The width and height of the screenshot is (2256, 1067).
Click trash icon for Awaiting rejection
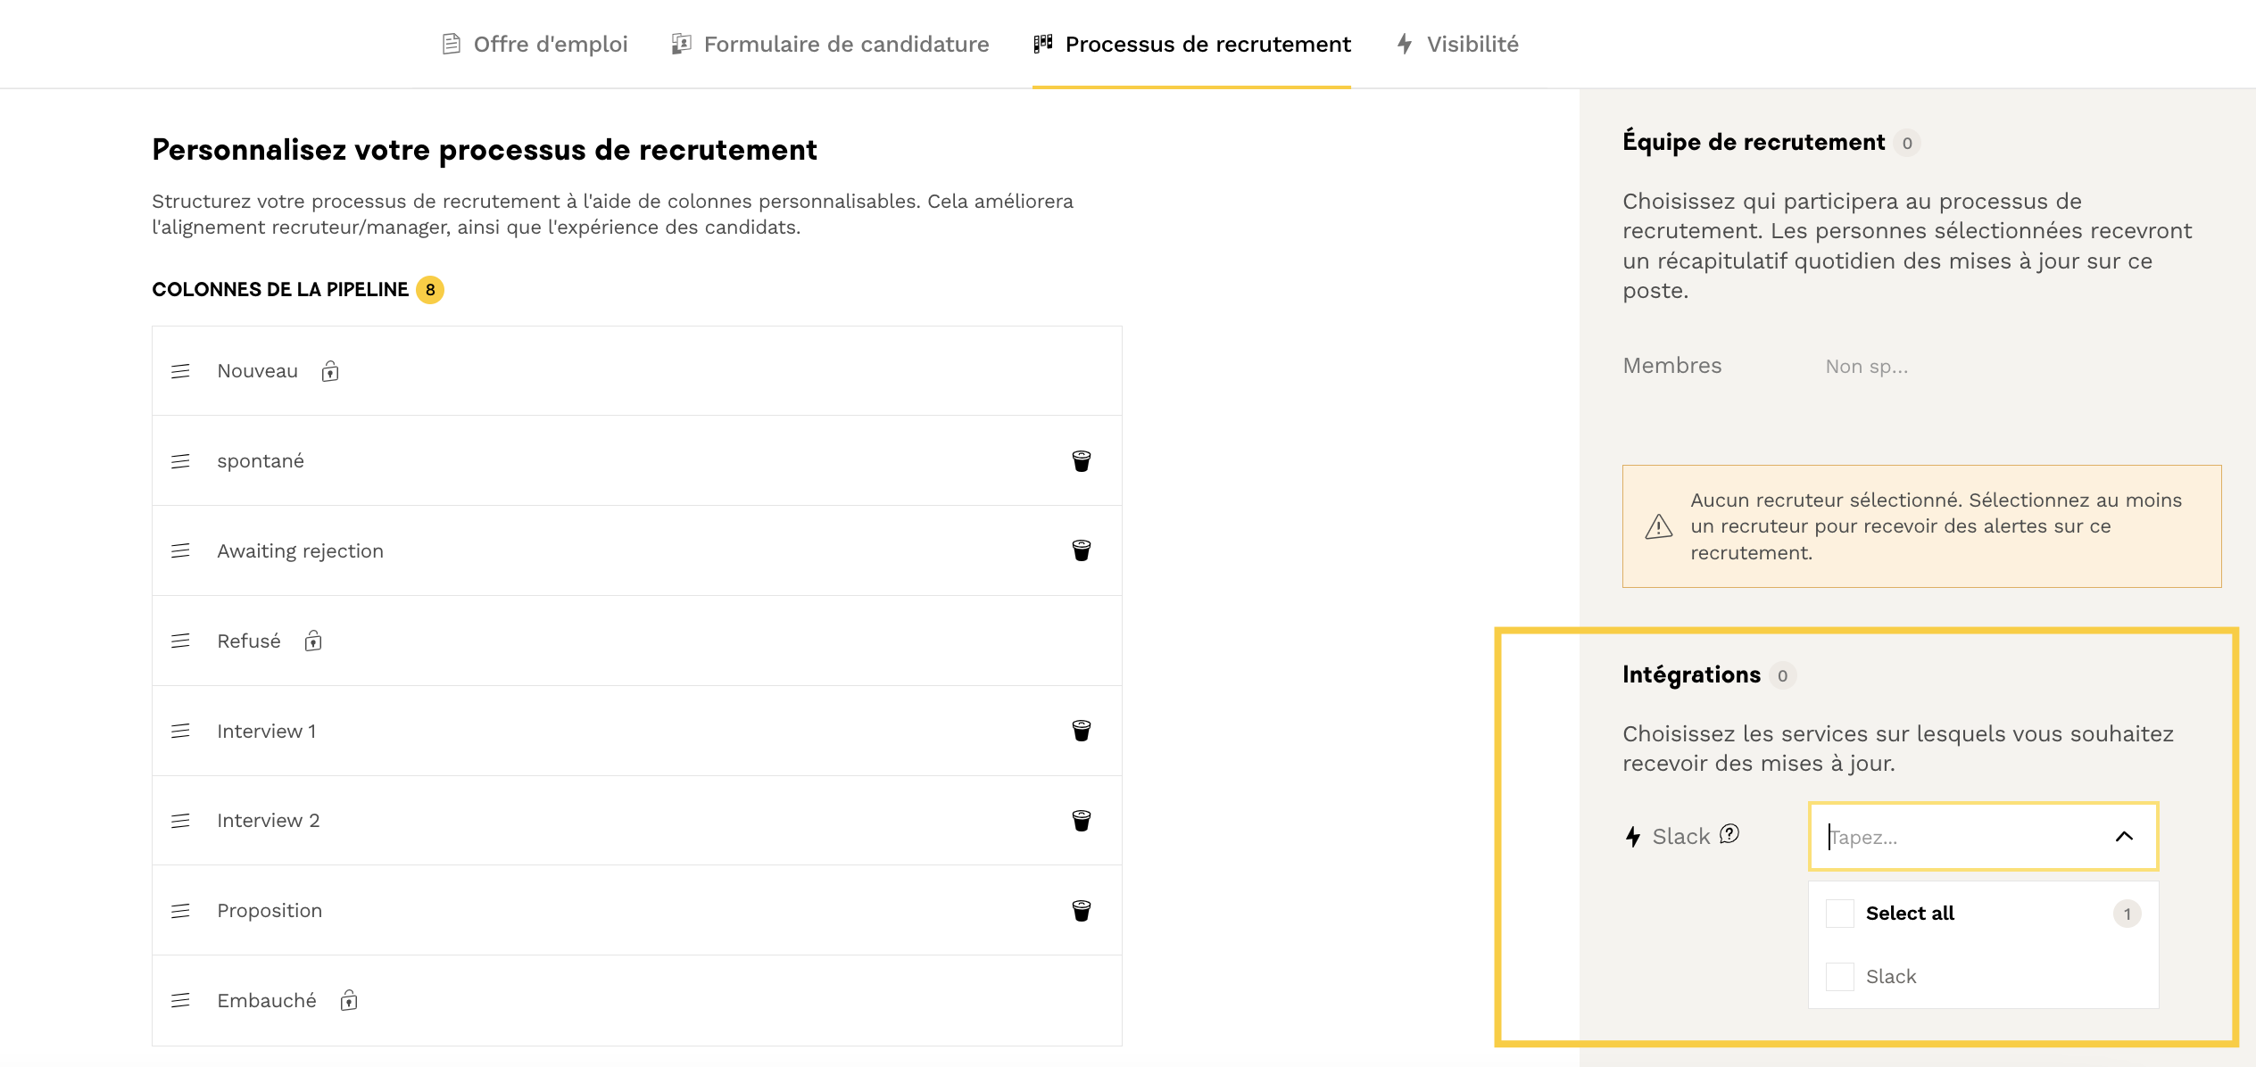(1081, 550)
